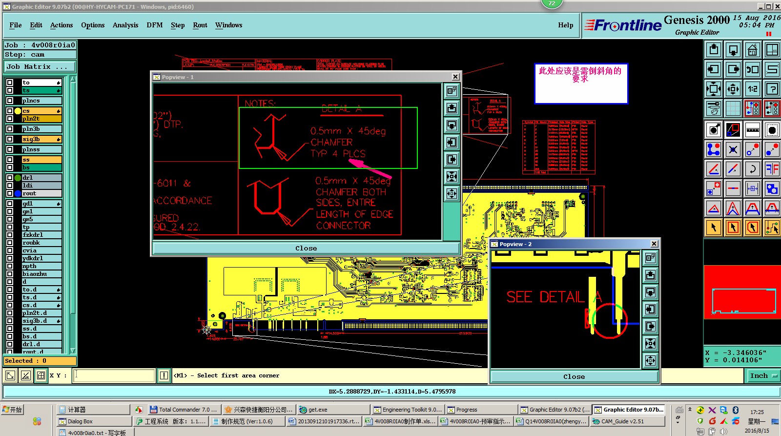781x436 pixels.
Task: Switch to Total Commander taskbar item
Action: pyautogui.click(x=185, y=410)
